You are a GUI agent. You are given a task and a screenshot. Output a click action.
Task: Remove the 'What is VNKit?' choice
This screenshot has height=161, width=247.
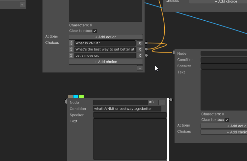click(140, 43)
